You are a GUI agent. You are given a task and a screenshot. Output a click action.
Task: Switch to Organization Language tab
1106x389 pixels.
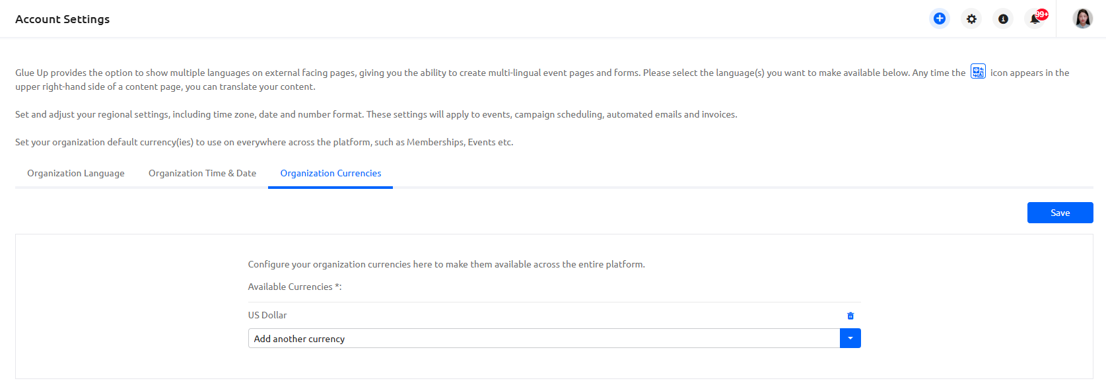(x=76, y=173)
